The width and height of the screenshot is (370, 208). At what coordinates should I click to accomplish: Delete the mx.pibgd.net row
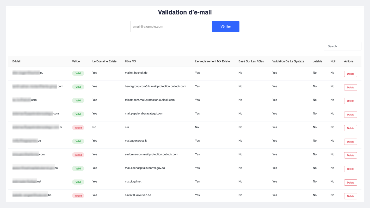350,183
